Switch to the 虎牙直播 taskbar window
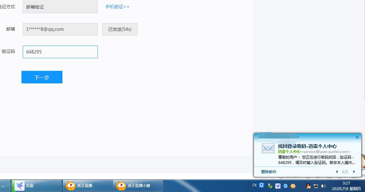Image resolution: width=365 pixels, height=192 pixels. point(88,186)
